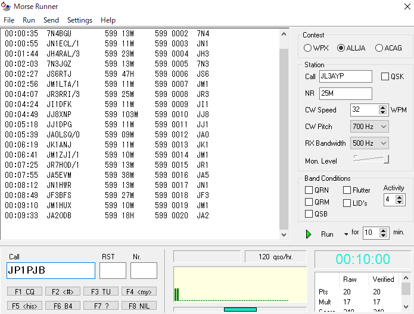
Task: Select the WPX contest radio button
Action: pos(308,48)
